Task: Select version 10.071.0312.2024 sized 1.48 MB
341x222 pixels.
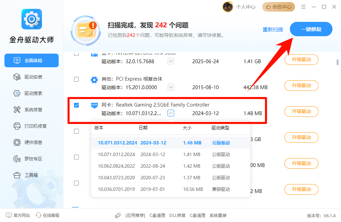Action: (170, 143)
